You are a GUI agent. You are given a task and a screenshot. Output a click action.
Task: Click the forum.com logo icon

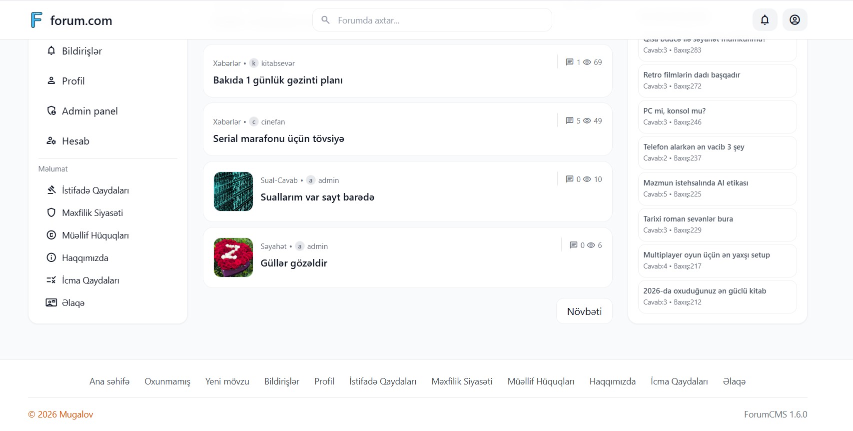(x=36, y=20)
